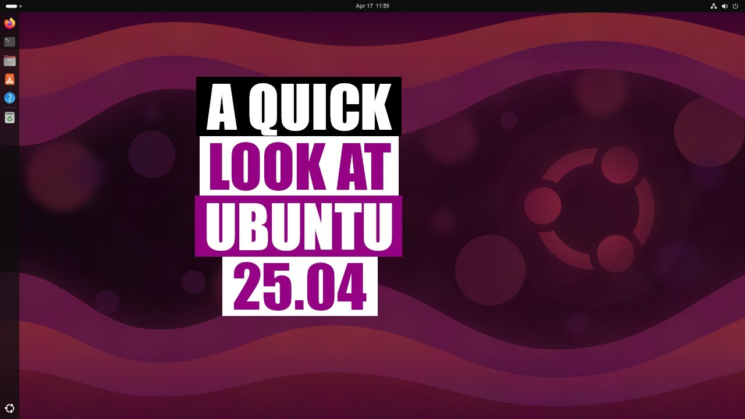Show Applications using the Ubuntu logo button

tap(9, 409)
